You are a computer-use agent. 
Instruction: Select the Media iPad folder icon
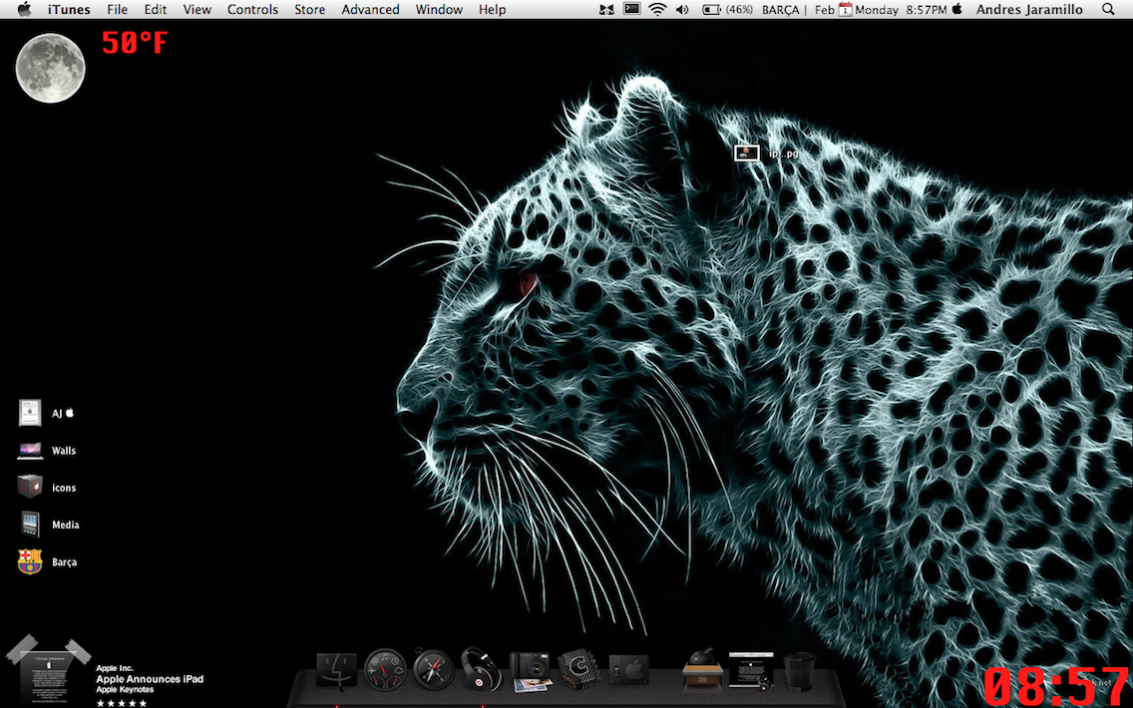pos(30,524)
